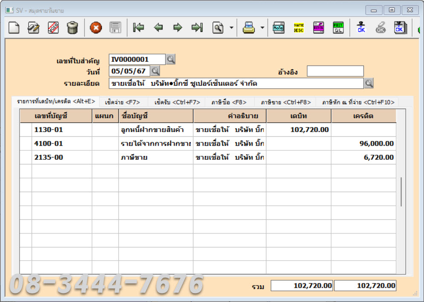This screenshot has width=424, height=302.
Task: Switch to the เช็คจ่าย <F7> tab
Action: [x=122, y=102]
